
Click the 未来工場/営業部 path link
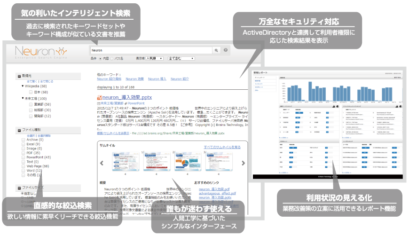click(x=112, y=103)
